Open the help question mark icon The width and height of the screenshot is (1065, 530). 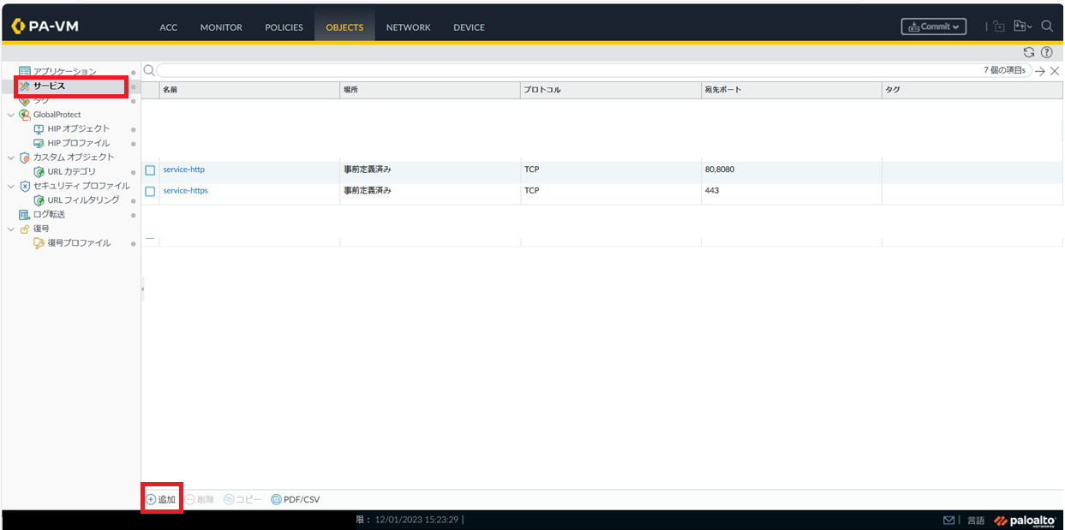1046,52
